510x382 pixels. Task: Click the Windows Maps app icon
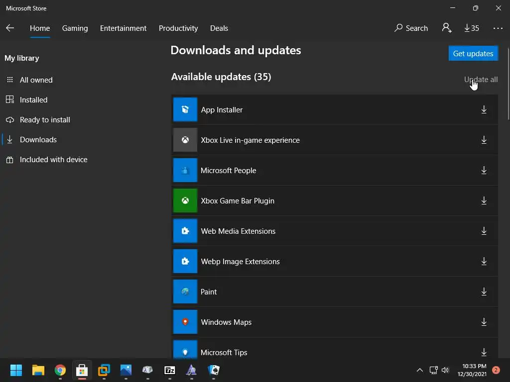click(x=185, y=322)
